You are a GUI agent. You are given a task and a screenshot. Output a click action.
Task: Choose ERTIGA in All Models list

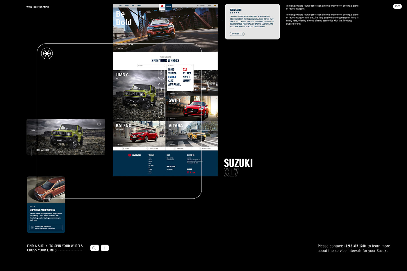172,77
